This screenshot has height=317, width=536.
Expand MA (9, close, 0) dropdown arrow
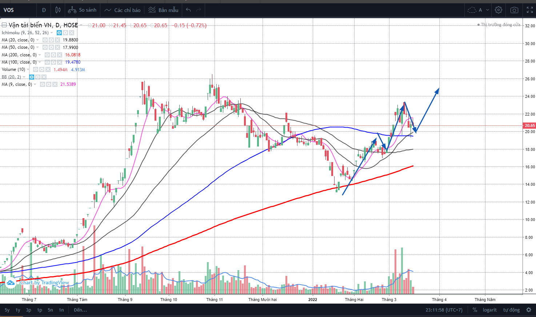point(35,84)
